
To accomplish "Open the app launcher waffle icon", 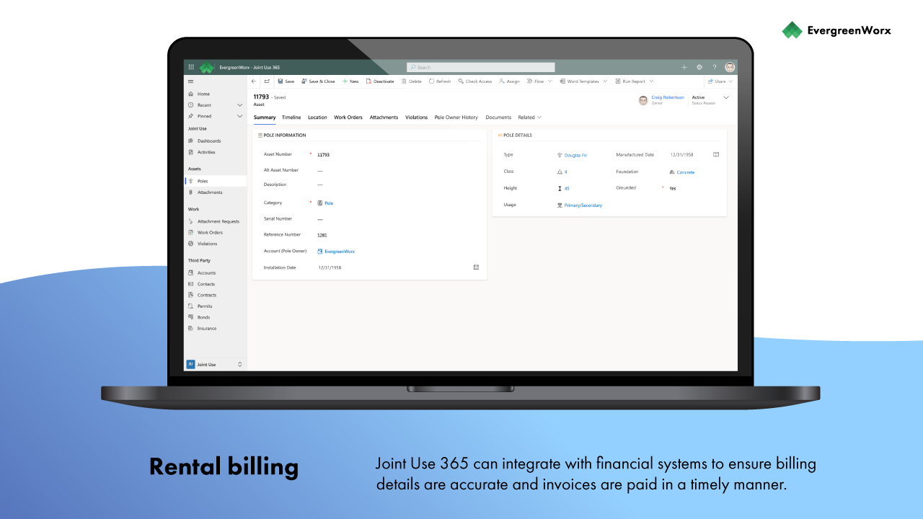I will (191, 67).
